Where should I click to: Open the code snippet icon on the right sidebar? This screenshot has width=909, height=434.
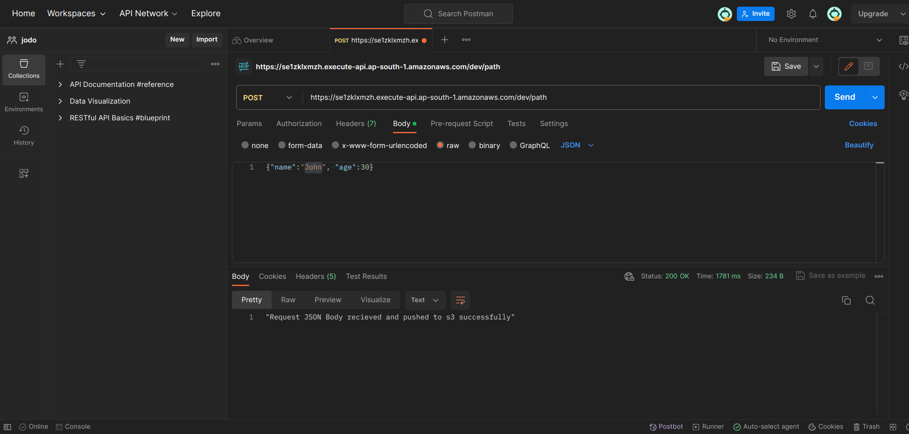(903, 66)
